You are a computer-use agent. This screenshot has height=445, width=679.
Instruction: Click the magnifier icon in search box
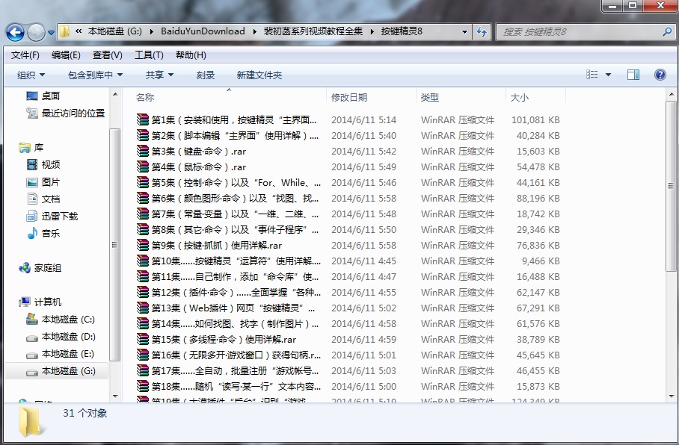667,31
